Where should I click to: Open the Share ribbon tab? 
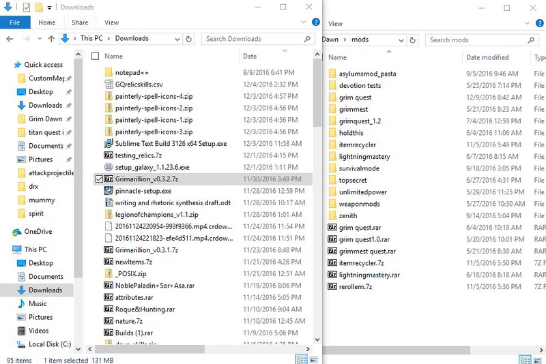click(x=80, y=22)
